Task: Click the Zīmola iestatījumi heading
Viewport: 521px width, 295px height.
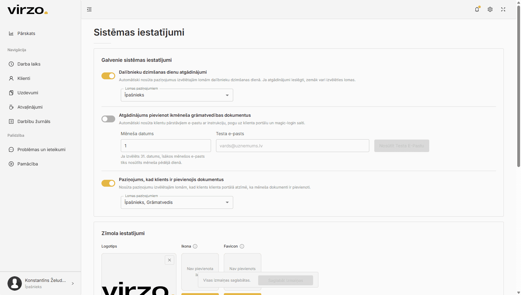Action: pos(123,233)
